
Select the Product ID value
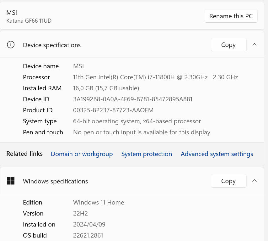click(x=113, y=110)
